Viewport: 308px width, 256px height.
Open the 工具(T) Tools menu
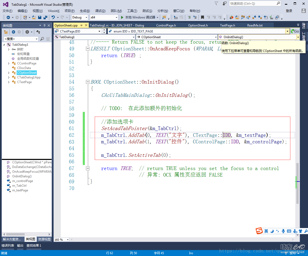pyautogui.click(x=132, y=11)
